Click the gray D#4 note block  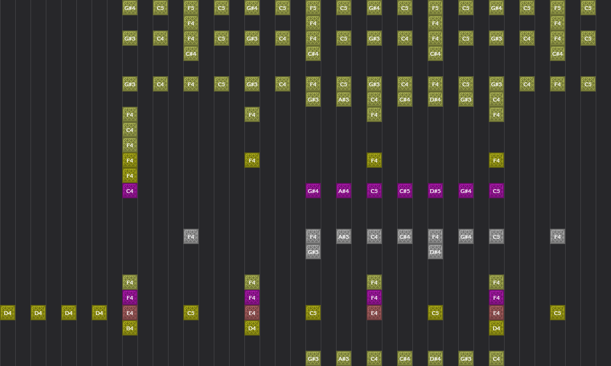click(435, 252)
